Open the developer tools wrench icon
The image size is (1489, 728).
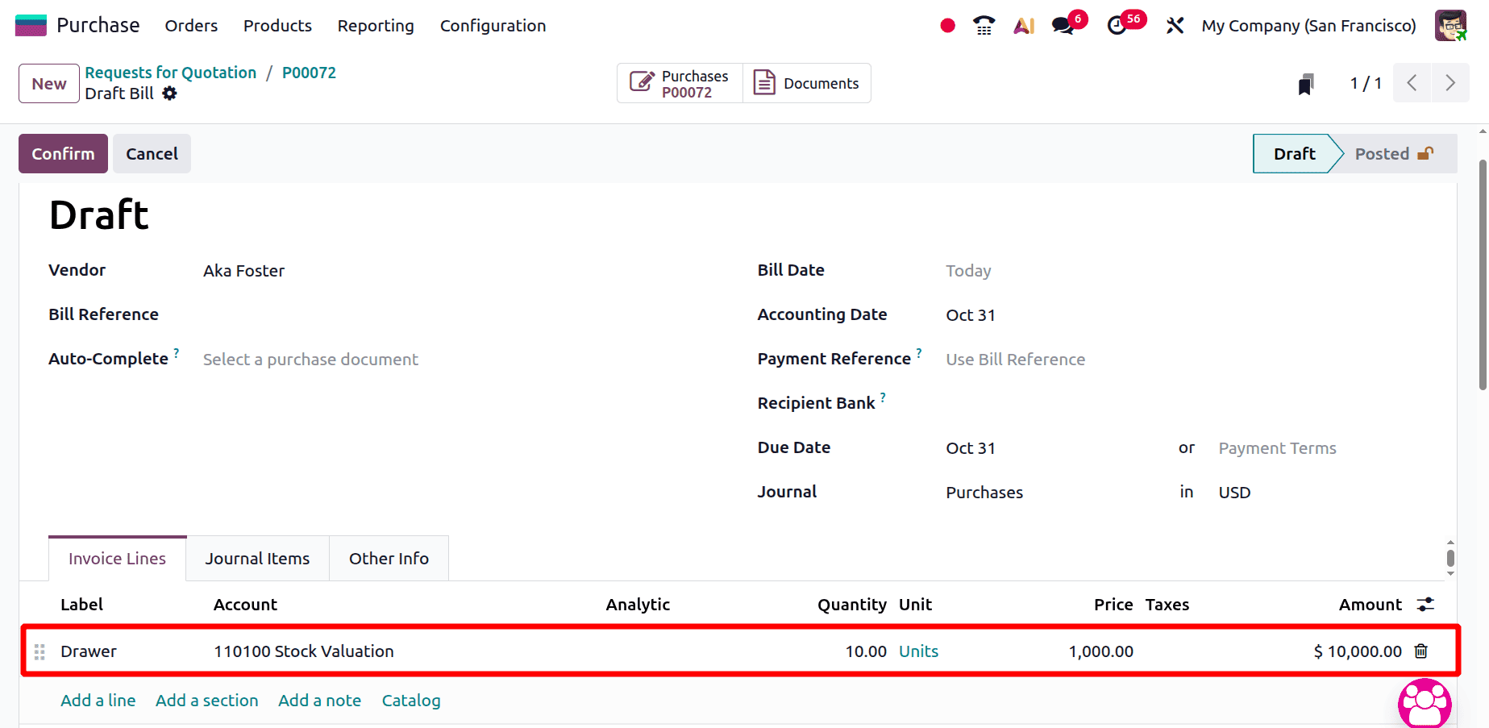[x=1175, y=25]
